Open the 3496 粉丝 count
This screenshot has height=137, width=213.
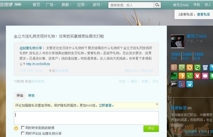tap(187, 56)
